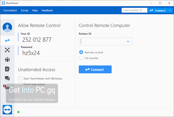This screenshot has width=174, height=117.
Task: Select the Remote control radio button
Action: pyautogui.click(x=81, y=52)
